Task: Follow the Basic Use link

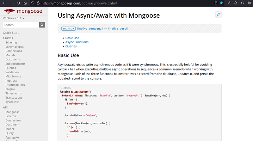Action: (x=72, y=38)
